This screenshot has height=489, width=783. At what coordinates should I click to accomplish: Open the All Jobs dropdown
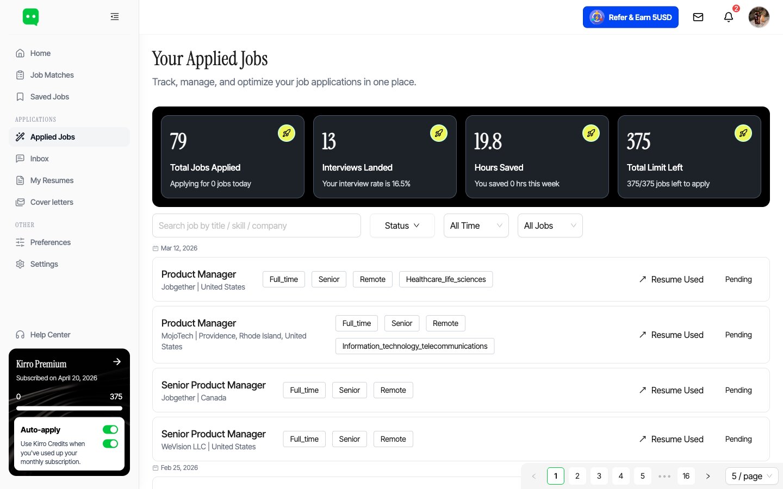coord(550,225)
